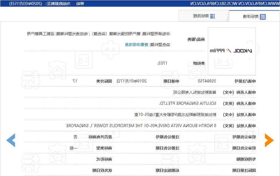Image resolution: width=280 pixels, height=176 pixels.
Task: Select applicant name 首诺新加坡私人有限公司
Action: click(195, 92)
